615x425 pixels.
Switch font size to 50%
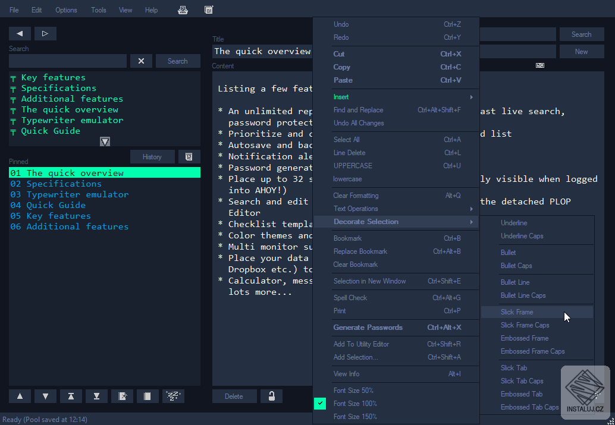tap(353, 391)
